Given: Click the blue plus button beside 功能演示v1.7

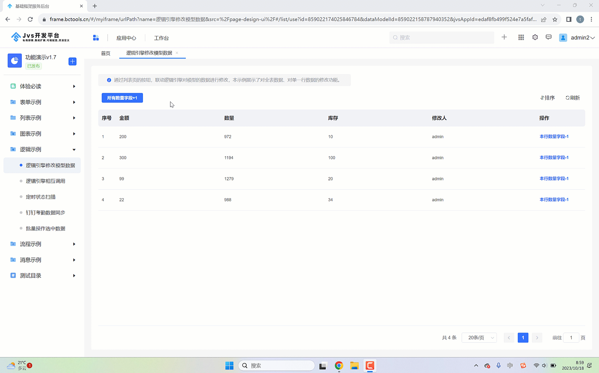Looking at the screenshot, I should click(73, 61).
